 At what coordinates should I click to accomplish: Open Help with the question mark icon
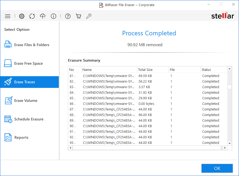click(x=68, y=16)
